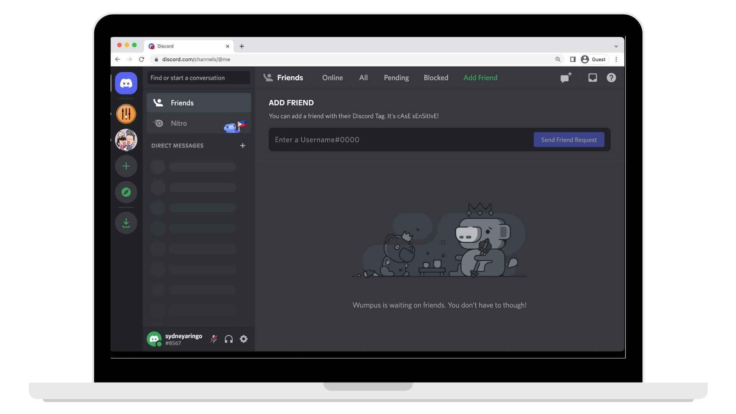Click the explore public servers icon
The image size is (736, 414).
pos(127,192)
